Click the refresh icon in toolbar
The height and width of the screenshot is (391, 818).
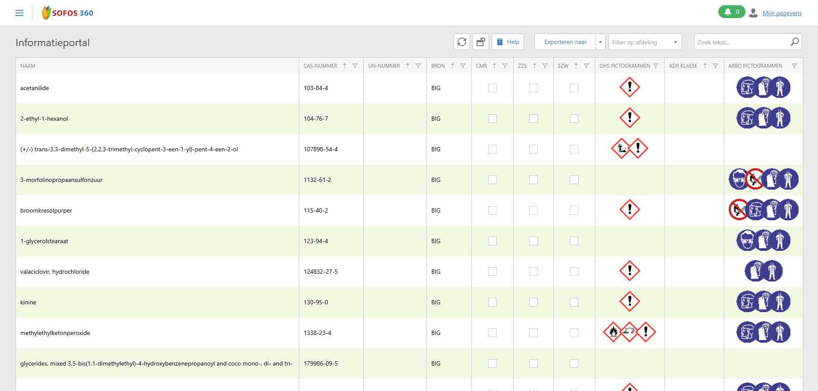pyautogui.click(x=462, y=42)
